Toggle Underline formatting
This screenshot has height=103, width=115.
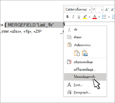coord(79,17)
